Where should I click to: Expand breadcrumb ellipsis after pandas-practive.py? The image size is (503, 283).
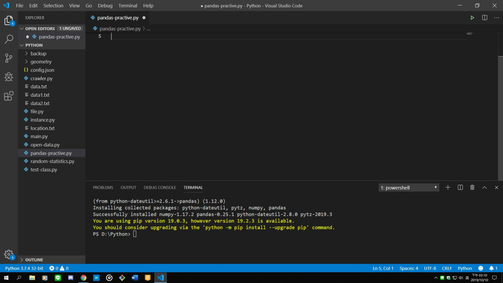(x=148, y=28)
